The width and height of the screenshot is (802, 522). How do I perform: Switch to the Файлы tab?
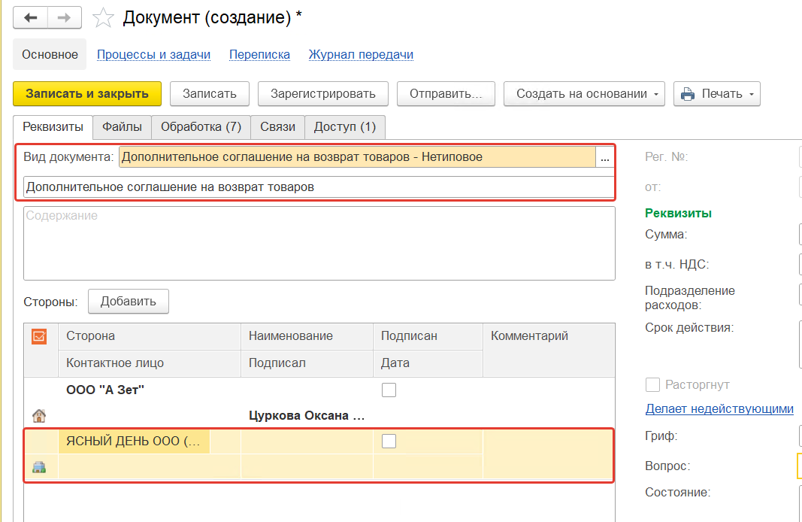pos(122,127)
